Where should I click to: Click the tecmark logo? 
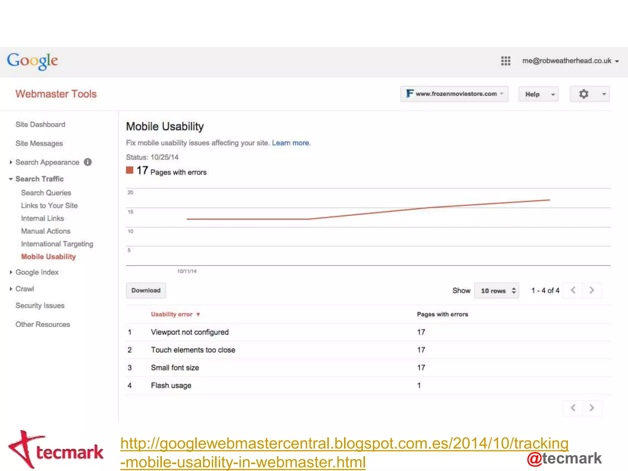(56, 450)
